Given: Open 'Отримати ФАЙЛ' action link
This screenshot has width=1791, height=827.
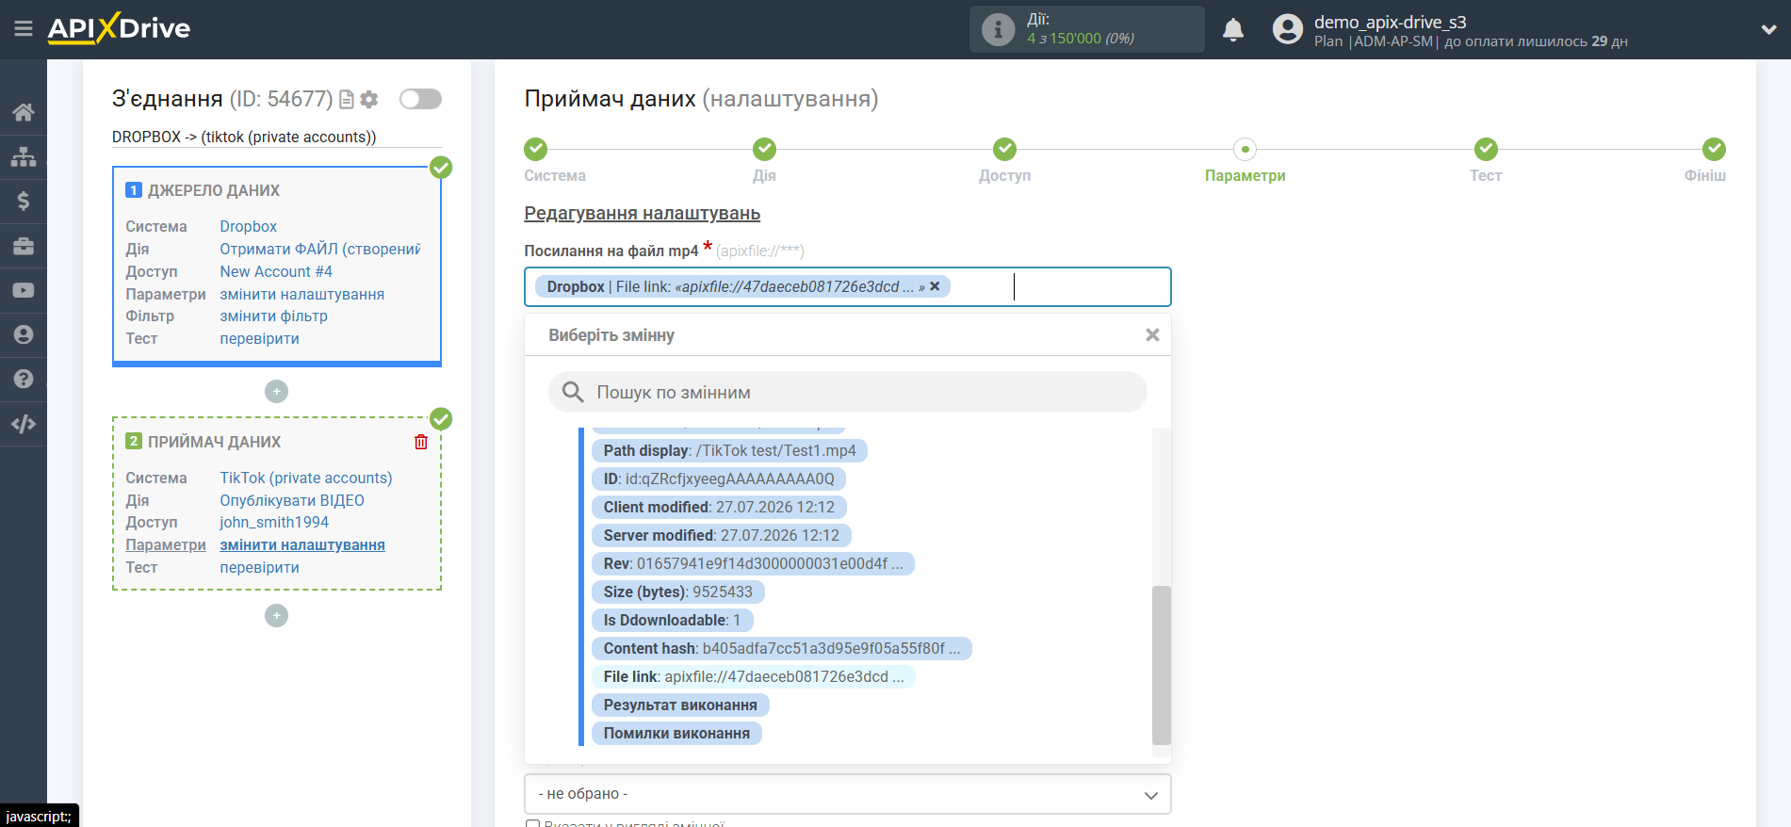Looking at the screenshot, I should 320,249.
